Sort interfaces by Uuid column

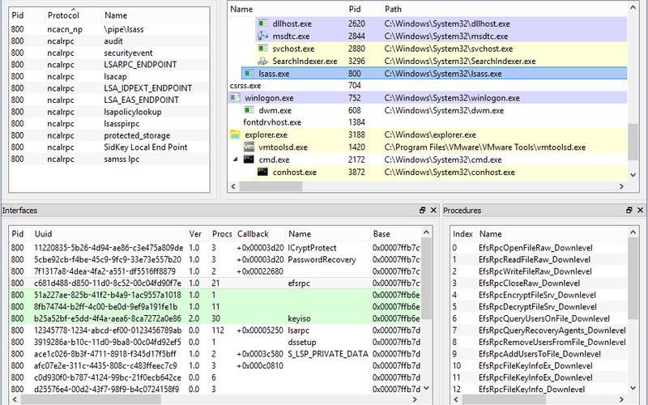[109, 233]
